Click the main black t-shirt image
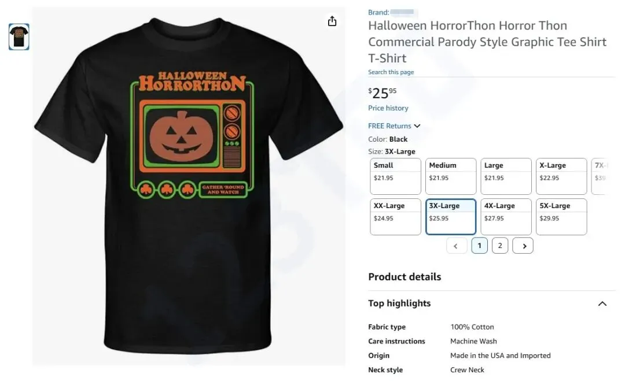 coord(189,185)
